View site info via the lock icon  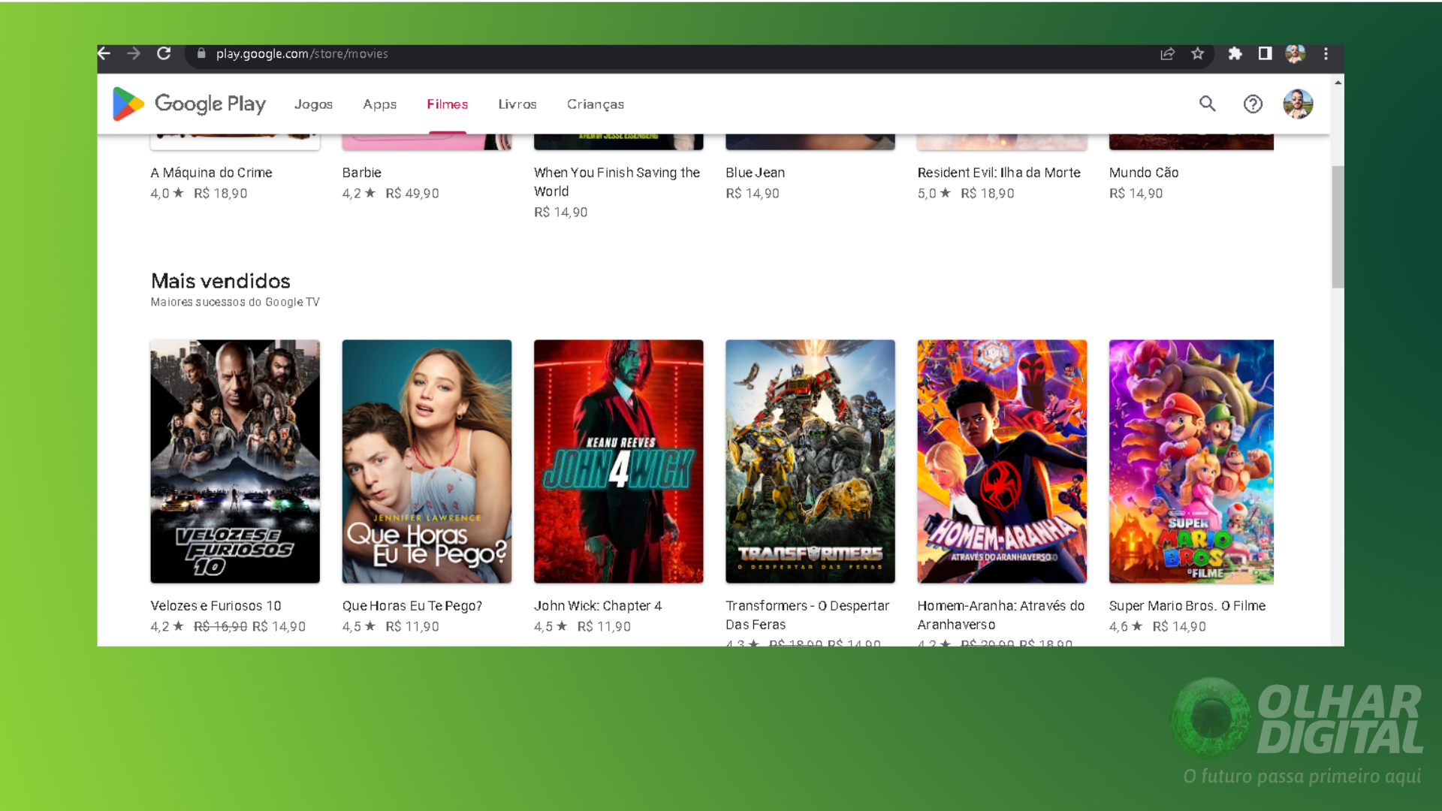point(201,53)
